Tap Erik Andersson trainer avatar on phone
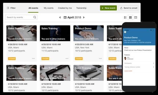This screenshot has width=158, height=95. 125,58
